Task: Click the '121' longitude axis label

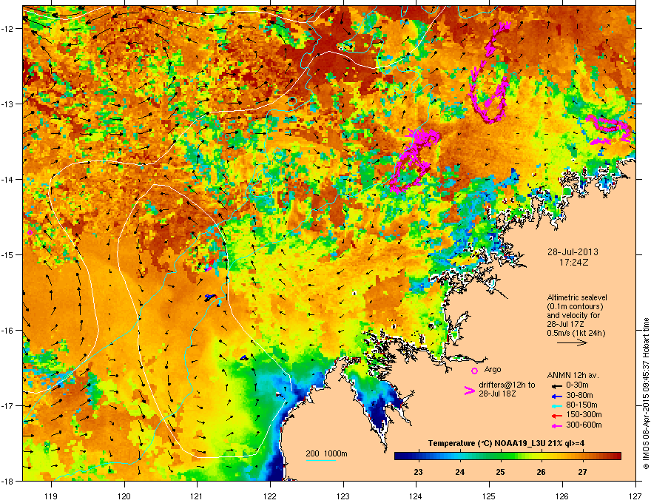Action: coord(197,496)
